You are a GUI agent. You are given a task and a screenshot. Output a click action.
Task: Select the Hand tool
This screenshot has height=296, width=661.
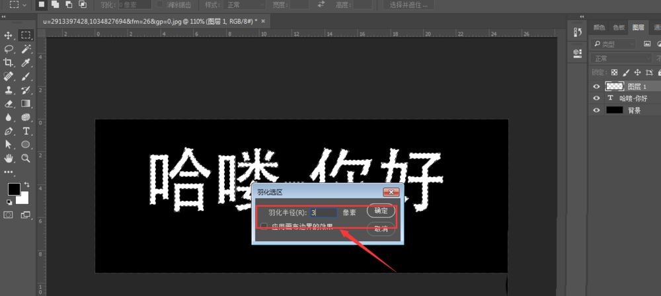(x=8, y=159)
